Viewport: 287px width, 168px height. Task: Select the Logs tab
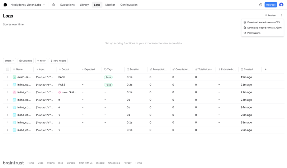[97, 5]
